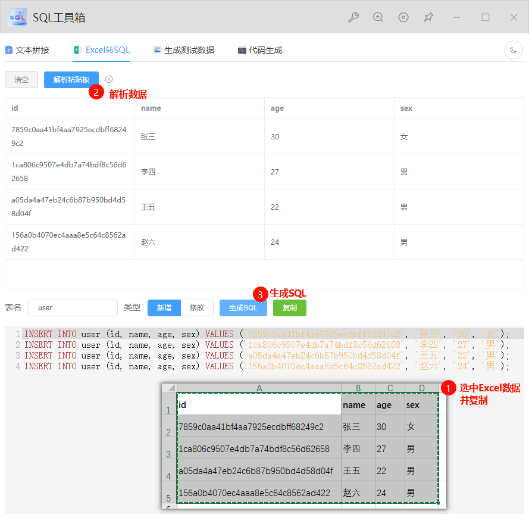Switch to the 文本拼接 tab

click(27, 50)
